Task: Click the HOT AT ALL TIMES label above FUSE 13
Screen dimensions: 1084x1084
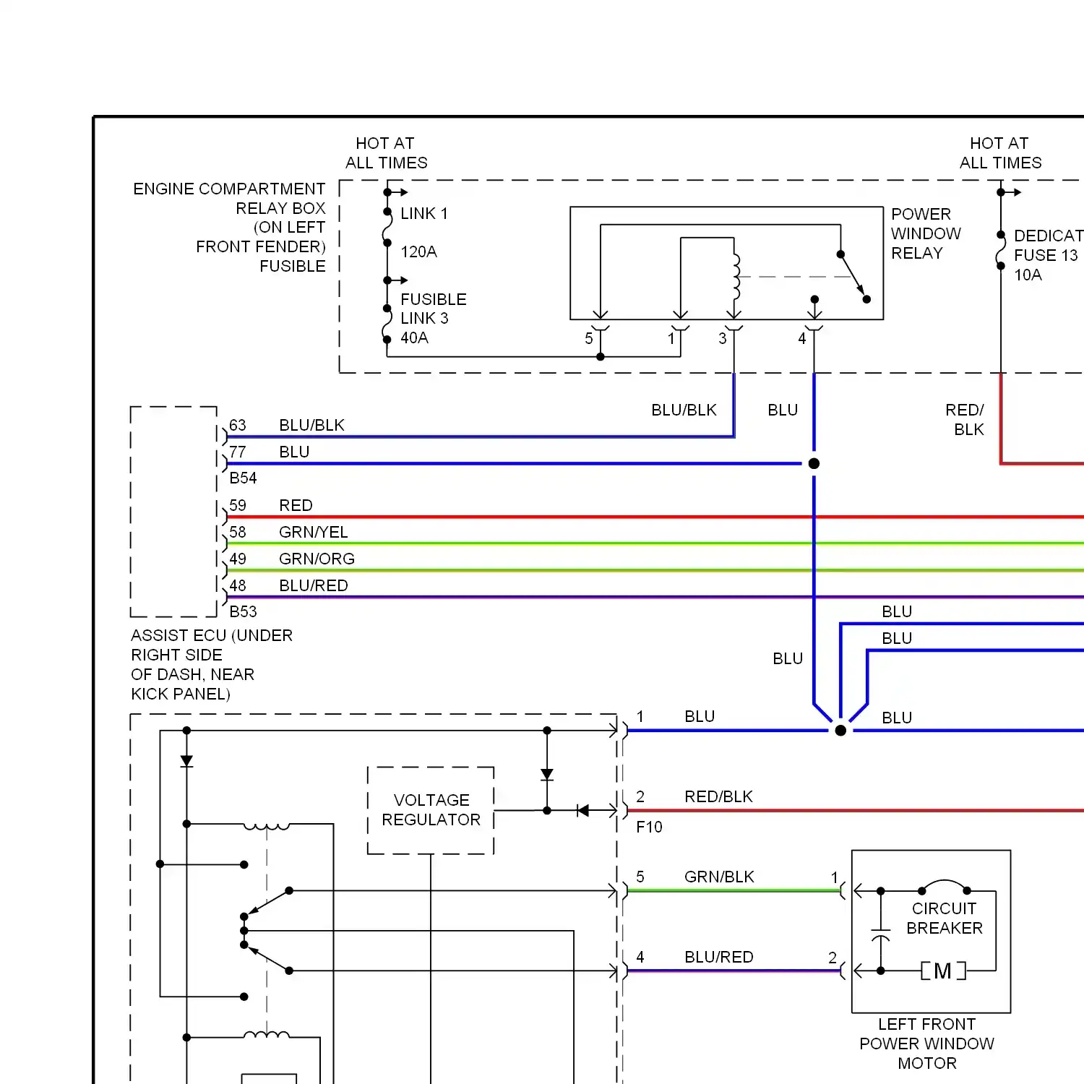Action: (x=1000, y=152)
